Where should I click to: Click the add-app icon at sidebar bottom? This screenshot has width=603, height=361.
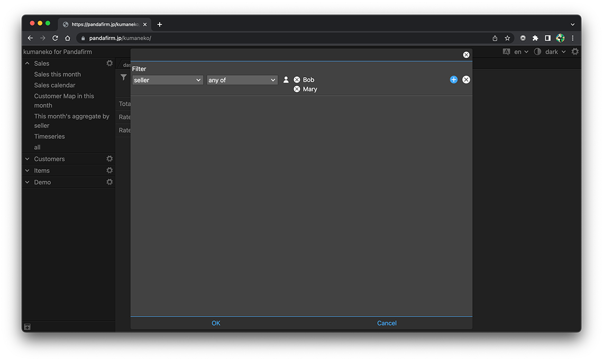pyautogui.click(x=28, y=327)
